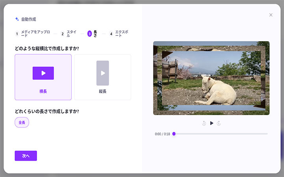Screen dimensions: 284x177
Task: Go to step 4 エクスポート
Action: coord(119,34)
